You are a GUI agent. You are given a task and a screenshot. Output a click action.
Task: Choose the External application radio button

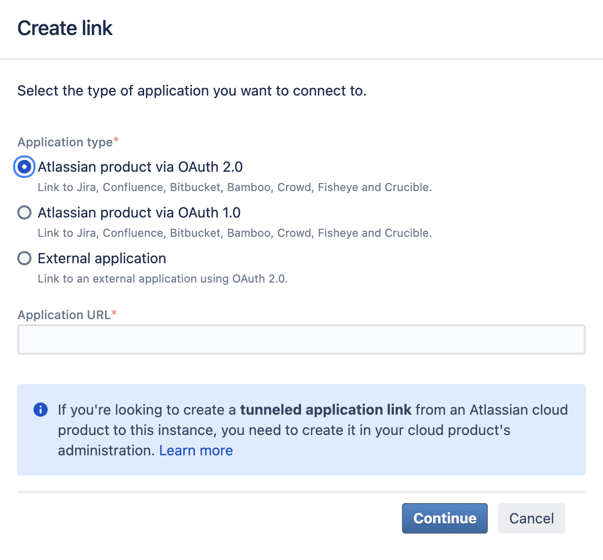24,258
